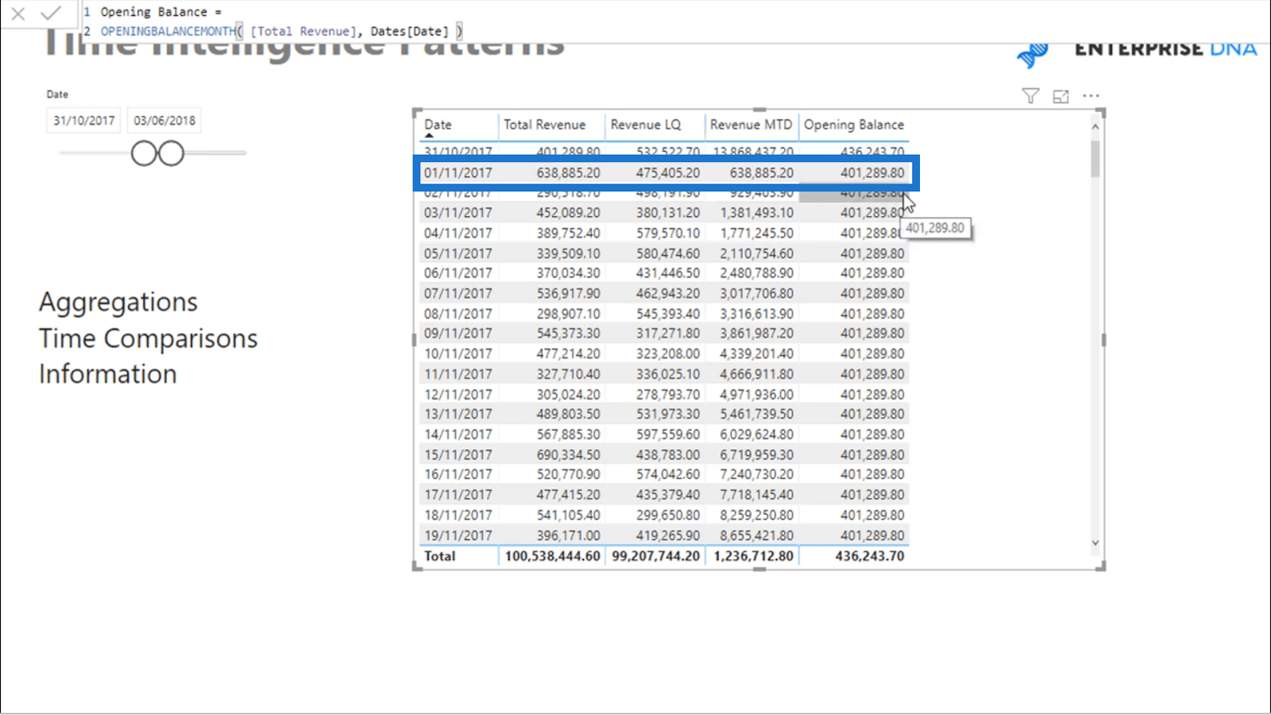The width and height of the screenshot is (1271, 715).
Task: Click the date cell 01/11/2017
Action: coord(458,172)
